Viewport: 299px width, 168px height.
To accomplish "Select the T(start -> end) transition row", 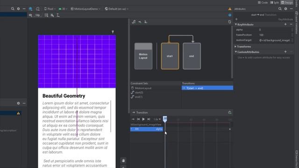I will click(207, 88).
